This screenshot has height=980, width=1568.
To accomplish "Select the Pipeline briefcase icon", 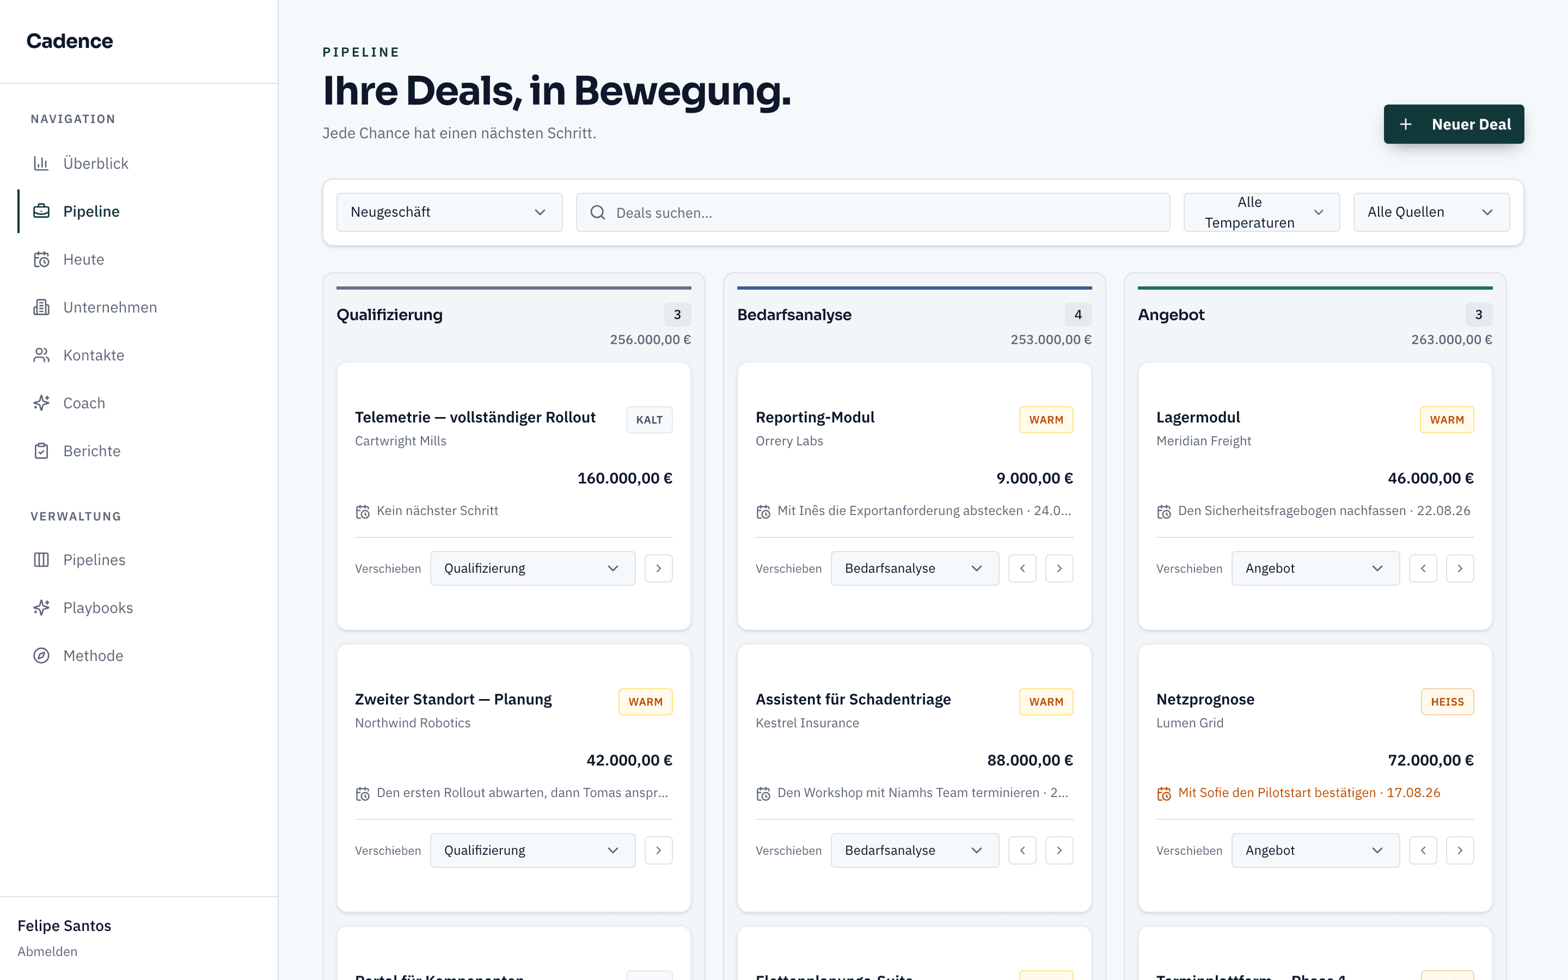I will [x=41, y=211].
